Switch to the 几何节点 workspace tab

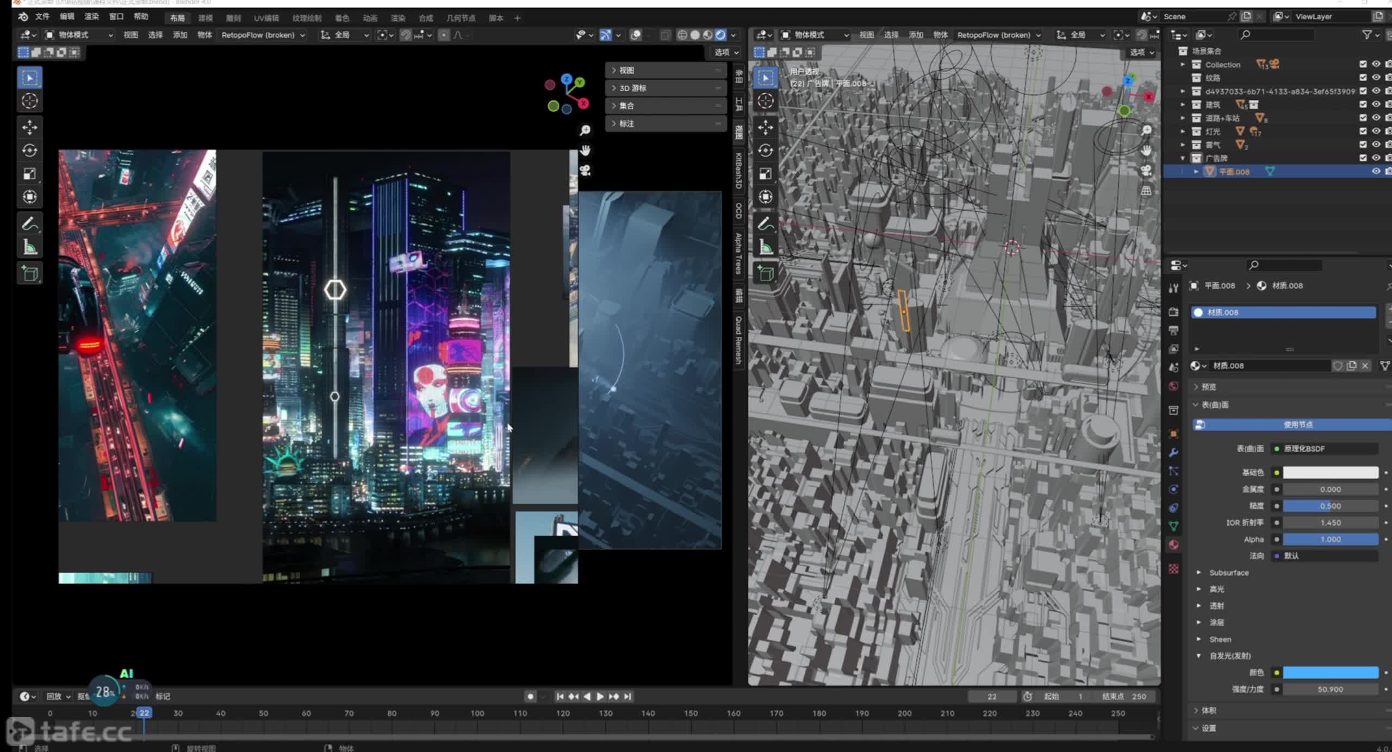click(461, 18)
